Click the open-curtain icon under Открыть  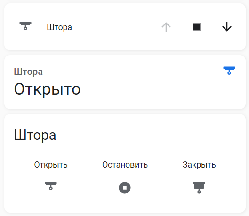coord(51,186)
